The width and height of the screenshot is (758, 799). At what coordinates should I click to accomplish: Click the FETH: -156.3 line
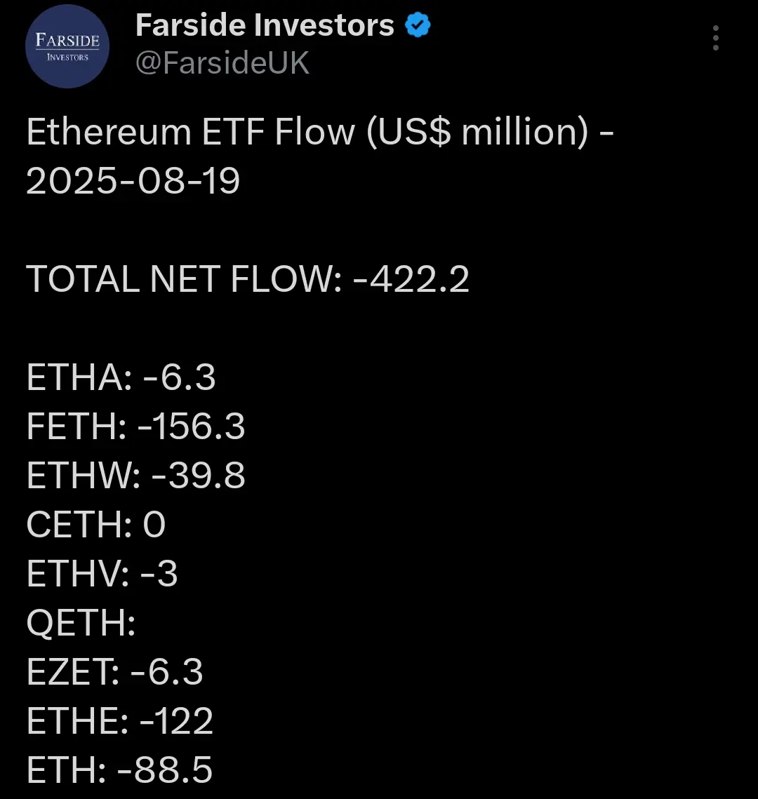pos(136,427)
